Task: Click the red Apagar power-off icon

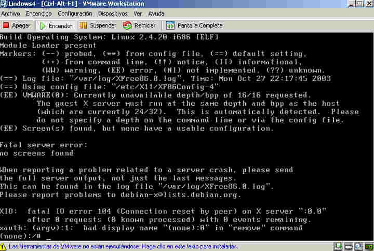Action: [6, 25]
